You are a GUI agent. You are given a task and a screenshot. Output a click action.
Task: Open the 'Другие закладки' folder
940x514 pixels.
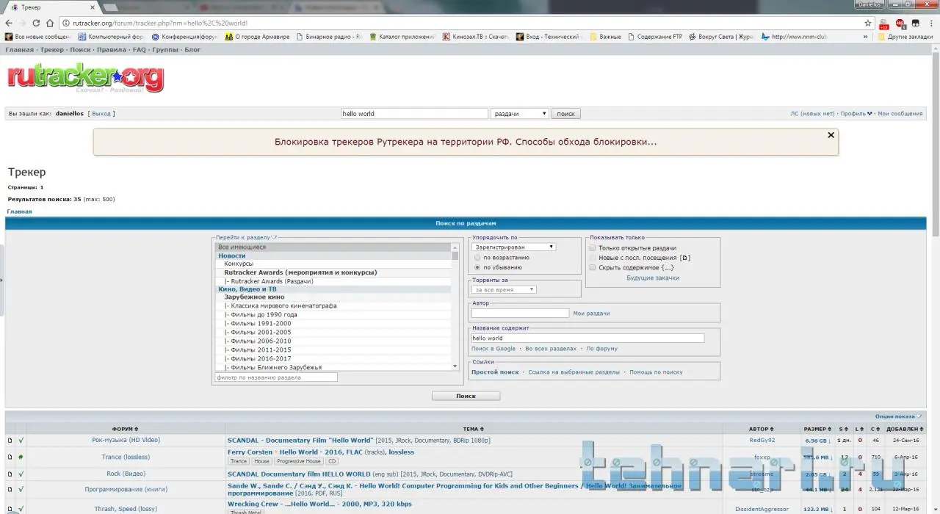coord(905,37)
